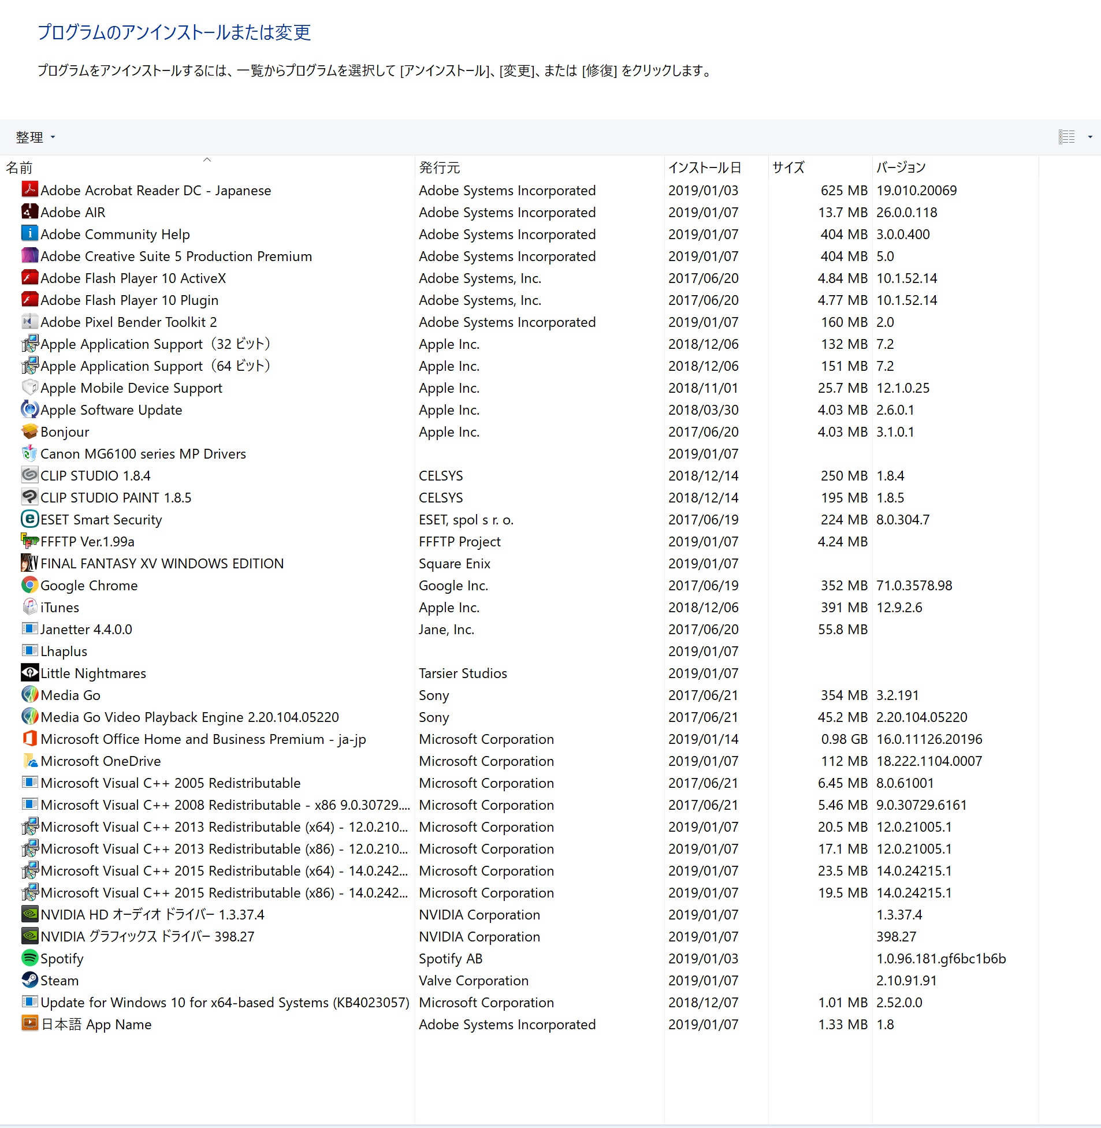Viewport: 1101px width, 1128px height.
Task: Click the Media Go icon
Action: coord(29,695)
